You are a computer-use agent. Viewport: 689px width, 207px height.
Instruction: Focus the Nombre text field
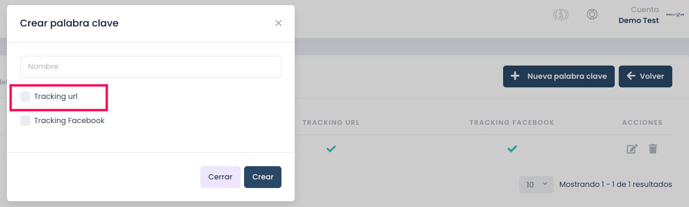point(151,67)
